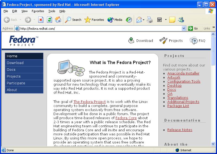Open the History clock icon
This screenshot has height=154, width=217.
pos(129,20)
